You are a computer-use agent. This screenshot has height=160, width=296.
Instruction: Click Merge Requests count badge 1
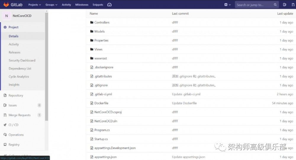[39, 115]
